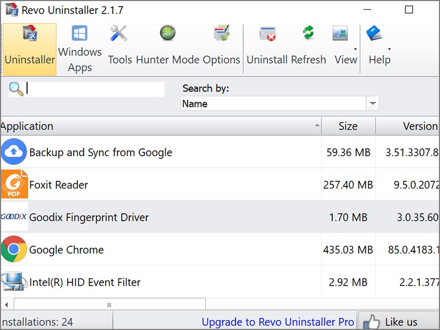
Task: Sort by the Size column header
Action: click(x=348, y=126)
